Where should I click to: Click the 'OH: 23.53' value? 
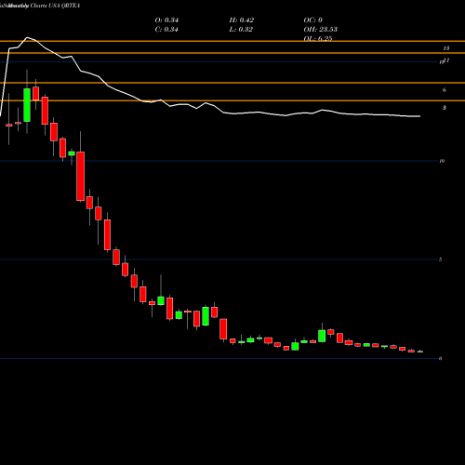[x=320, y=30]
